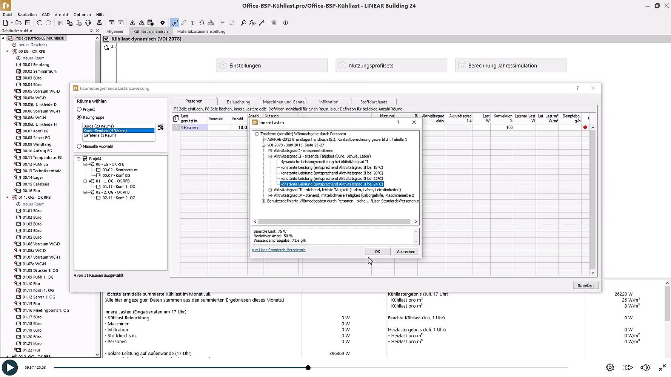
Task: Open the Optionen menu
Action: 82,15
